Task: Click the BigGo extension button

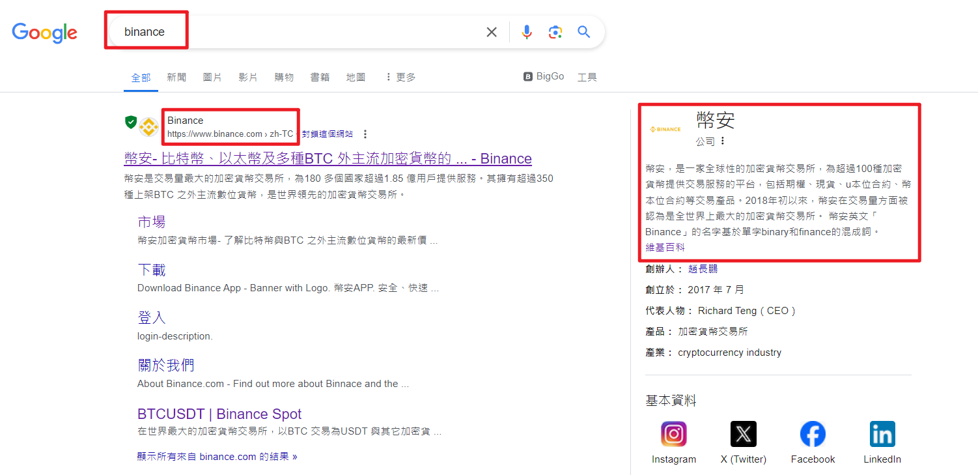Action: [x=544, y=77]
